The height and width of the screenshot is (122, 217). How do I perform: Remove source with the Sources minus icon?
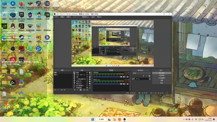point(78,90)
